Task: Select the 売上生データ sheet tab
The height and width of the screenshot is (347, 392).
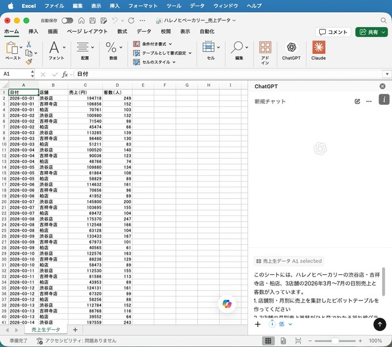Action: tap(46, 330)
